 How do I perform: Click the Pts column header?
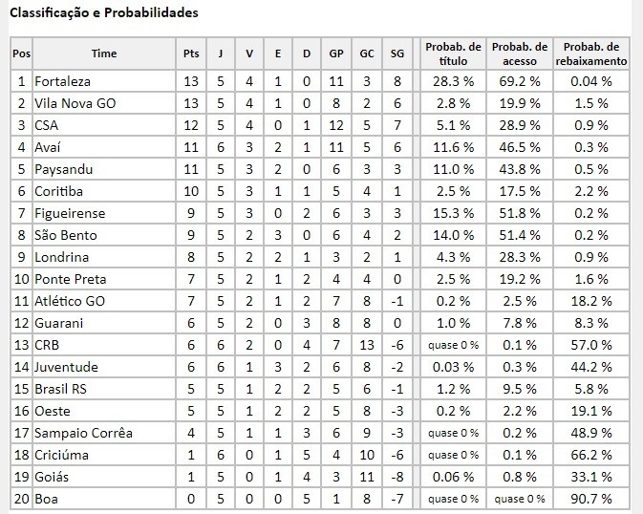tap(191, 54)
